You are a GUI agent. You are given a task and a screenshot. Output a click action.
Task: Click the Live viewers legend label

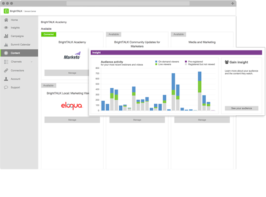(165, 64)
